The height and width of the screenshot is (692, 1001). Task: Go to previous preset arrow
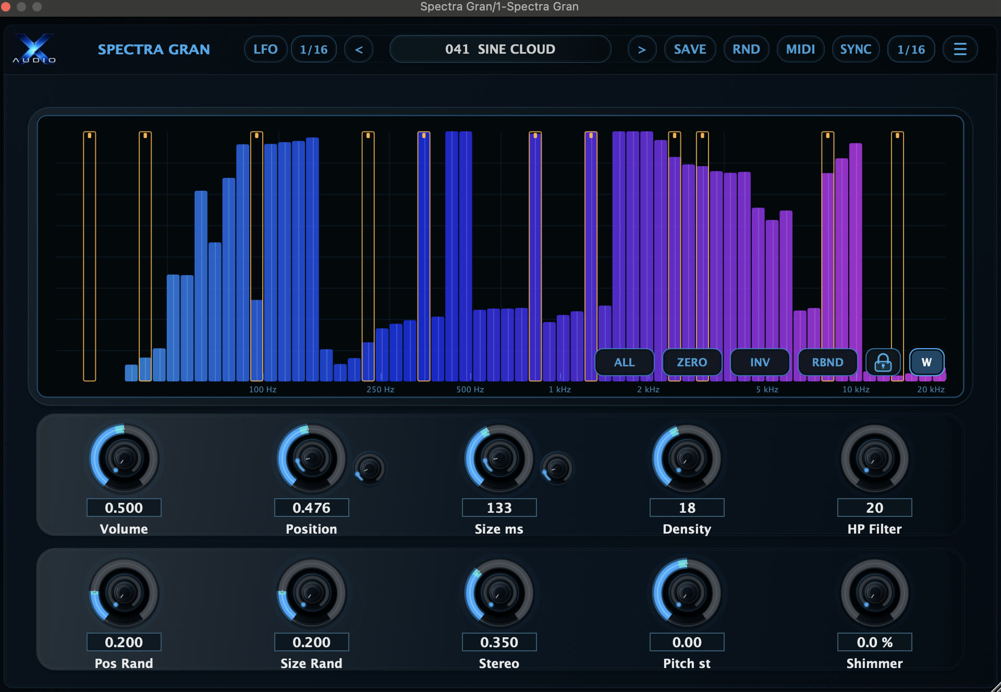[359, 50]
